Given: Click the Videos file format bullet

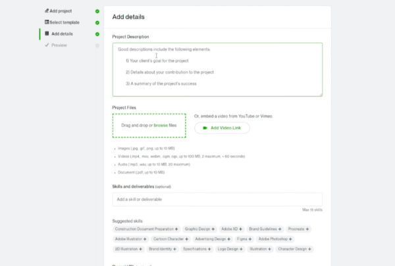Looking at the screenshot, I should click(x=182, y=156).
